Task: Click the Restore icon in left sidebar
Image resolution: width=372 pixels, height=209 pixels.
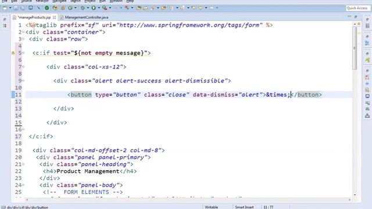Action: click(x=5, y=19)
